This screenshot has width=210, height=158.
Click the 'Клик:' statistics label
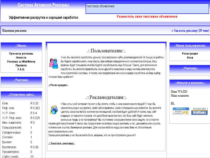[5, 103]
